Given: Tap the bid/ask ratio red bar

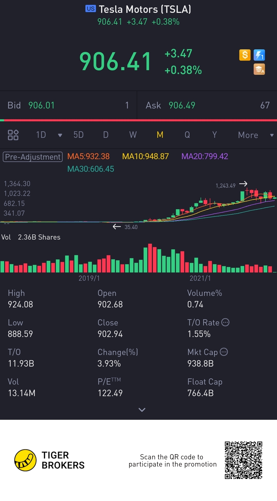Looking at the screenshot, I should click(140, 120).
